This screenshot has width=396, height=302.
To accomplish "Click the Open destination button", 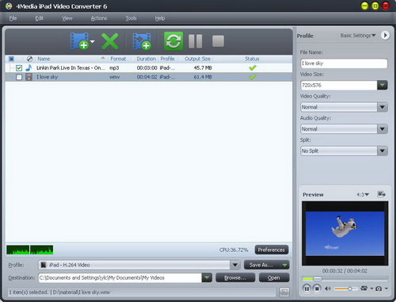I will click(x=274, y=278).
